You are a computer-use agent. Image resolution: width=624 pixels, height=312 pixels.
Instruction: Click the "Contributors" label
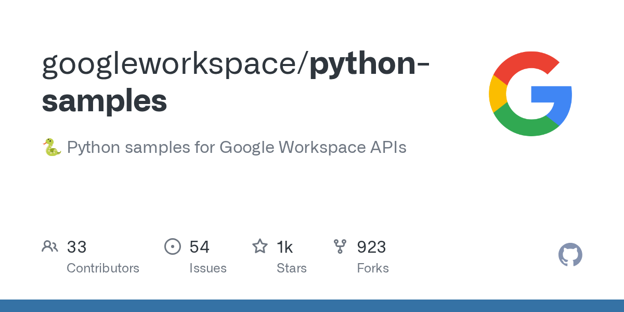(103, 268)
